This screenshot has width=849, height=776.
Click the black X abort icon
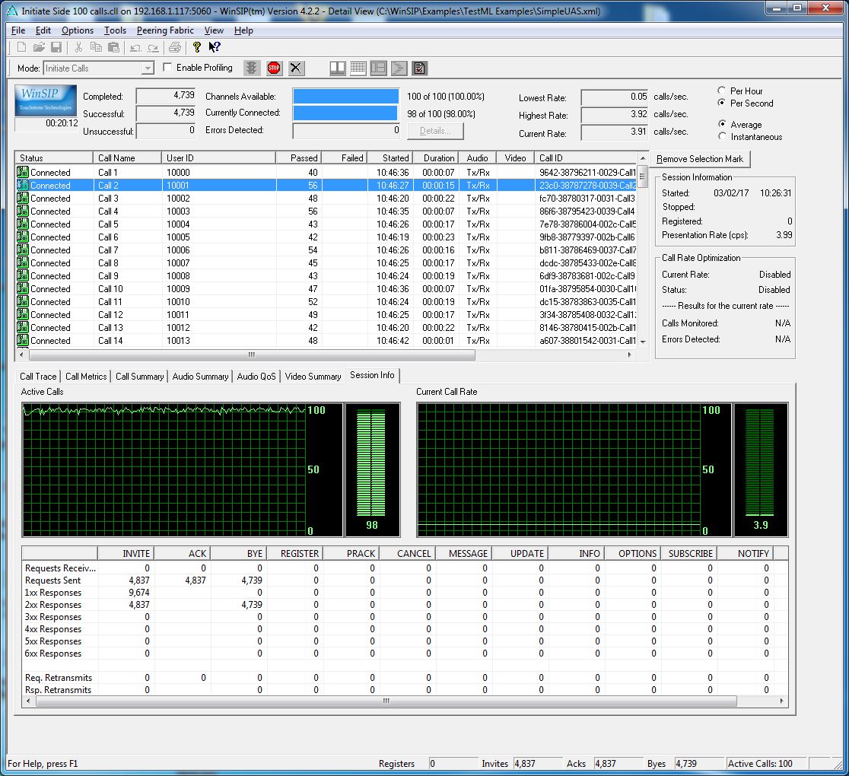296,68
